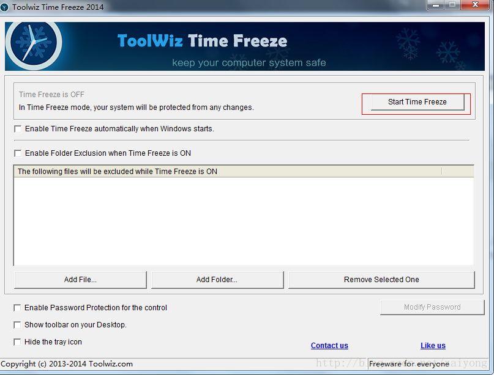Click the Copyright 2013-2014 Toolwiz.com status text
The image size is (494, 375).
[67, 364]
